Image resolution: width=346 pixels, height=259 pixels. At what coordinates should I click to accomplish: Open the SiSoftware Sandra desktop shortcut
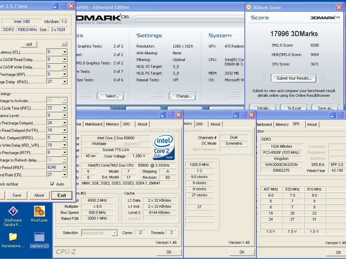tap(13, 215)
